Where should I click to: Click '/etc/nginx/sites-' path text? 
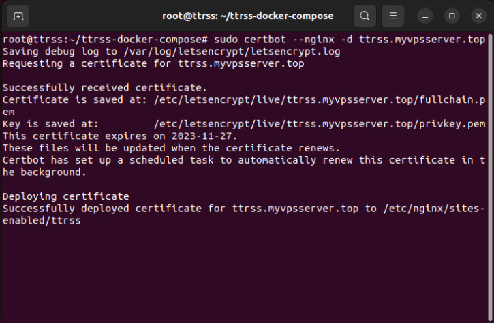pos(434,209)
